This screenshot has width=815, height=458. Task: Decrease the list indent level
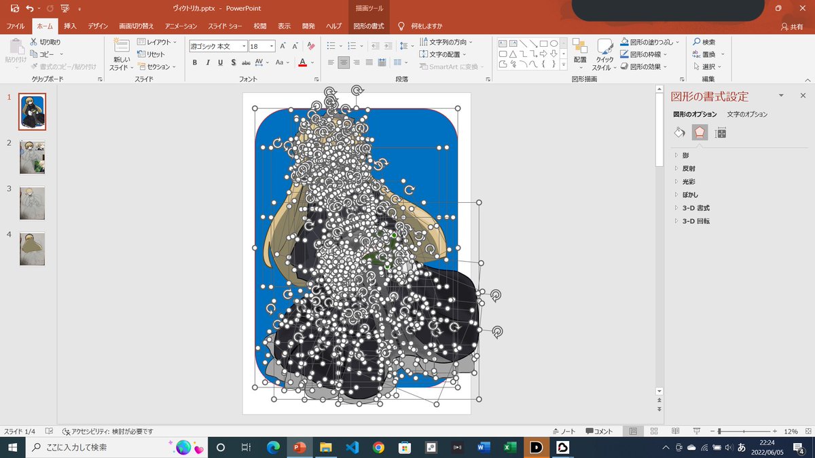click(374, 45)
